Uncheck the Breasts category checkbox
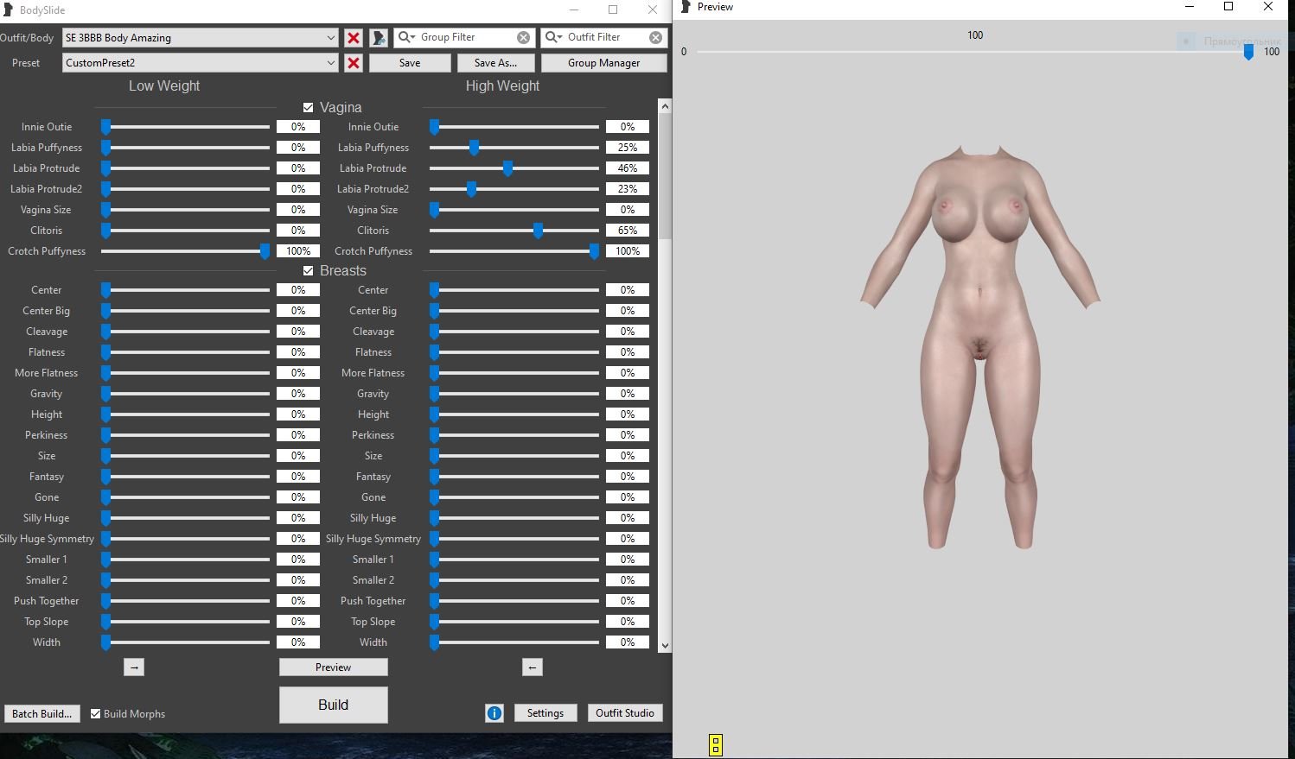The image size is (1295, 759). pyautogui.click(x=308, y=271)
